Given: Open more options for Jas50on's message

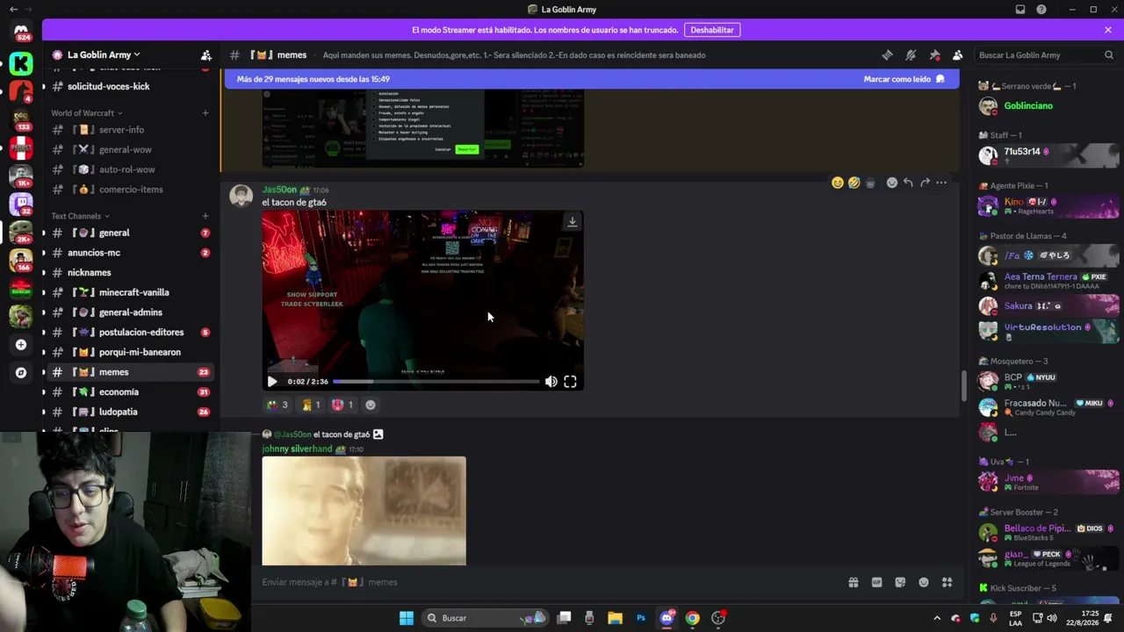Looking at the screenshot, I should (941, 183).
